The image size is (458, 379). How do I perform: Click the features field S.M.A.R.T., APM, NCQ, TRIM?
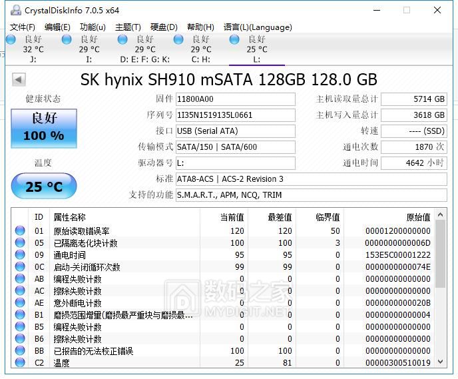click(x=312, y=195)
